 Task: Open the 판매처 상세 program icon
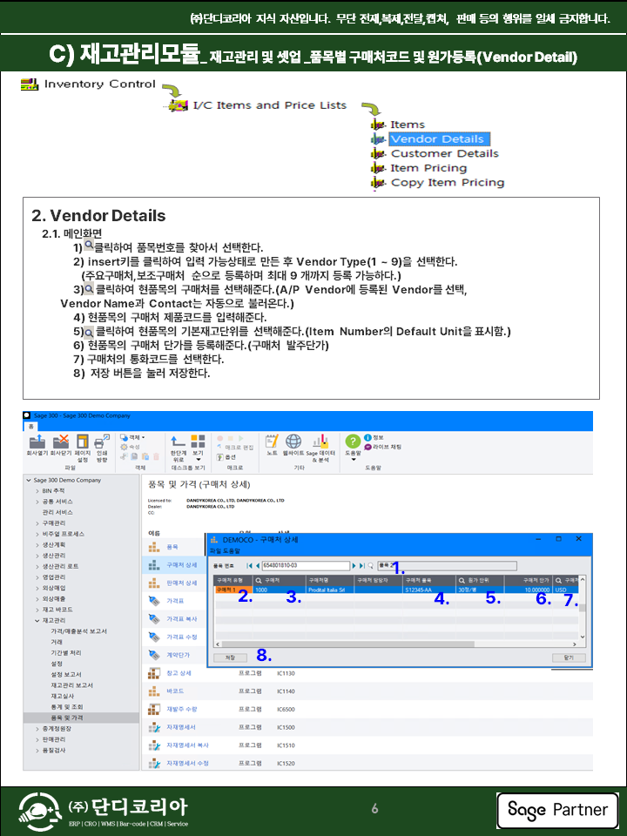pos(154,583)
